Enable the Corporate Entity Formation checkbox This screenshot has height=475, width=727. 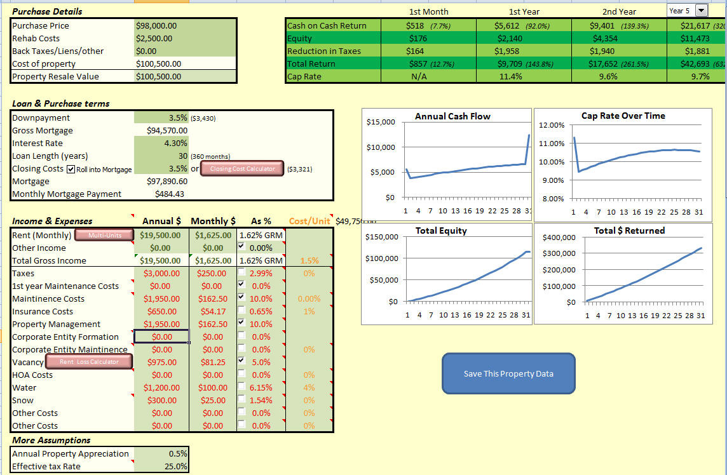pyautogui.click(x=241, y=335)
